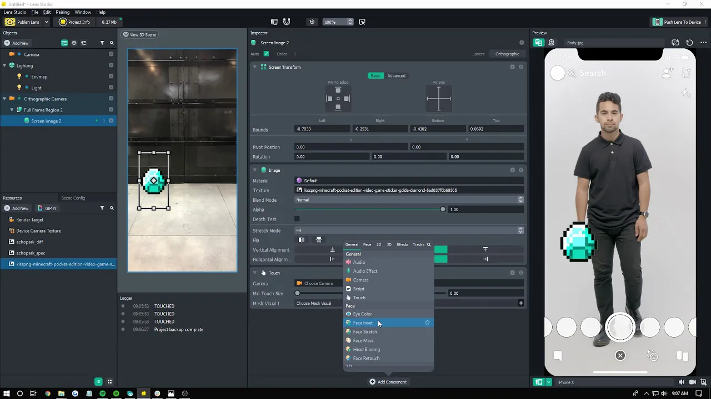This screenshot has height=399, width=711.
Task: Click the Min Touch Size slider handle
Action: pos(297,293)
